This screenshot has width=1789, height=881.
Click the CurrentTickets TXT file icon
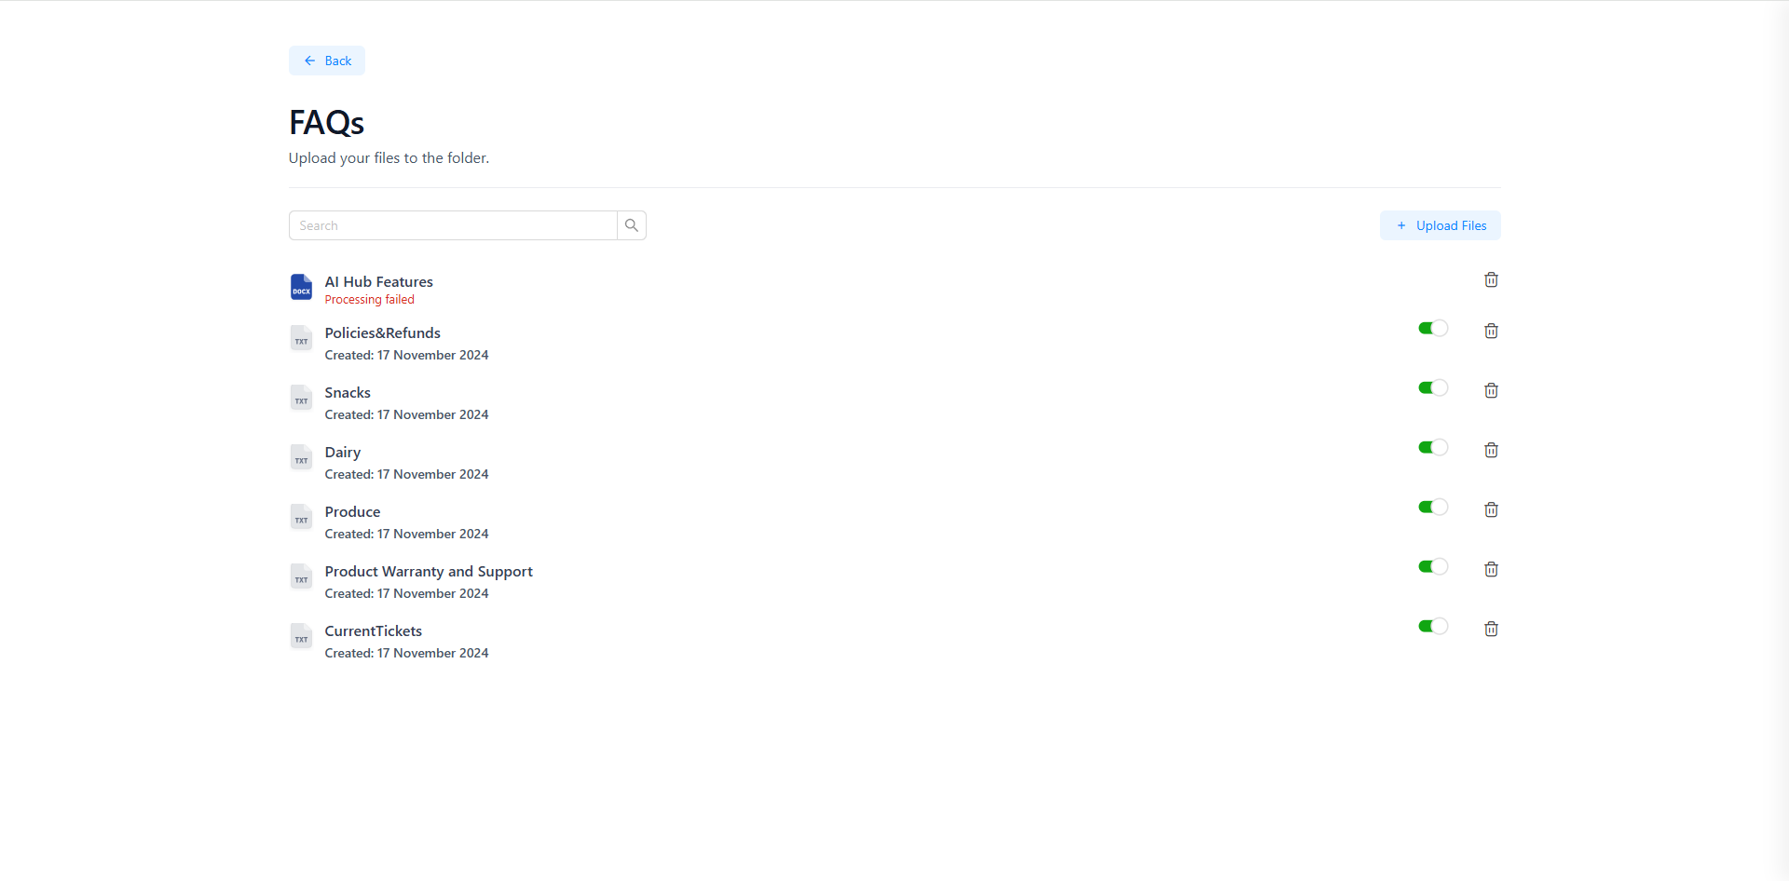click(x=301, y=635)
